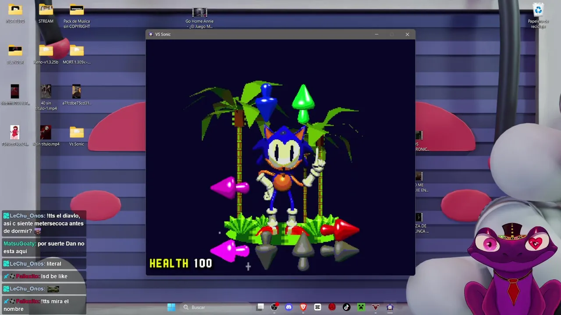The image size is (561, 315).
Task: Click the upper magenta left arrow note
Action: point(230,188)
